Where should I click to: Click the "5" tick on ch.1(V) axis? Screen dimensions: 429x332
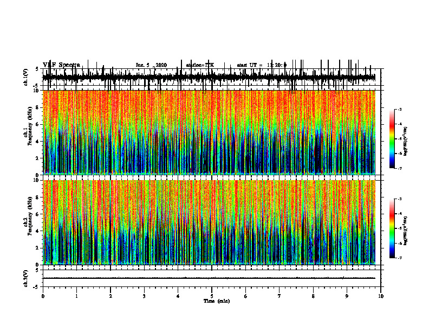[x=38, y=69]
